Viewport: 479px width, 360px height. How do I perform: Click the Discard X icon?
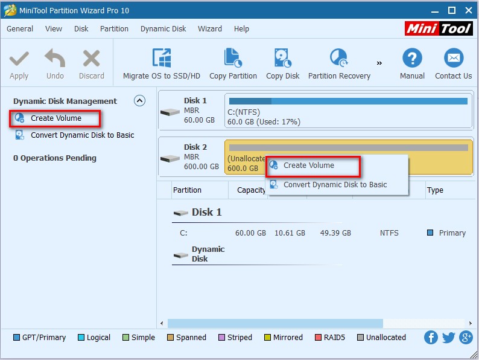[x=91, y=58]
